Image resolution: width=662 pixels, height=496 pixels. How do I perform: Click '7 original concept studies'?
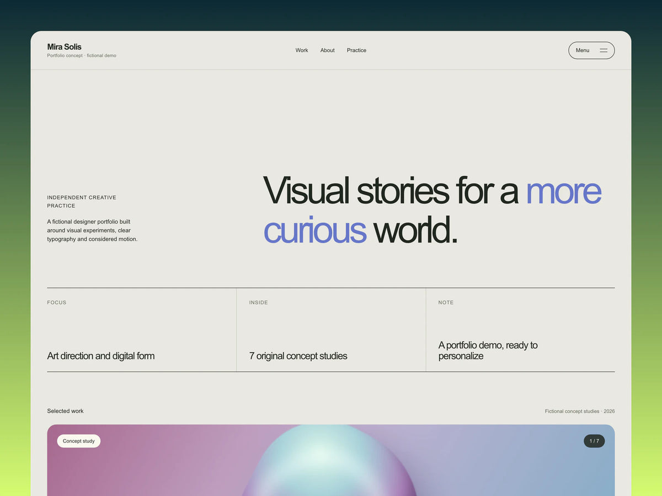(298, 356)
